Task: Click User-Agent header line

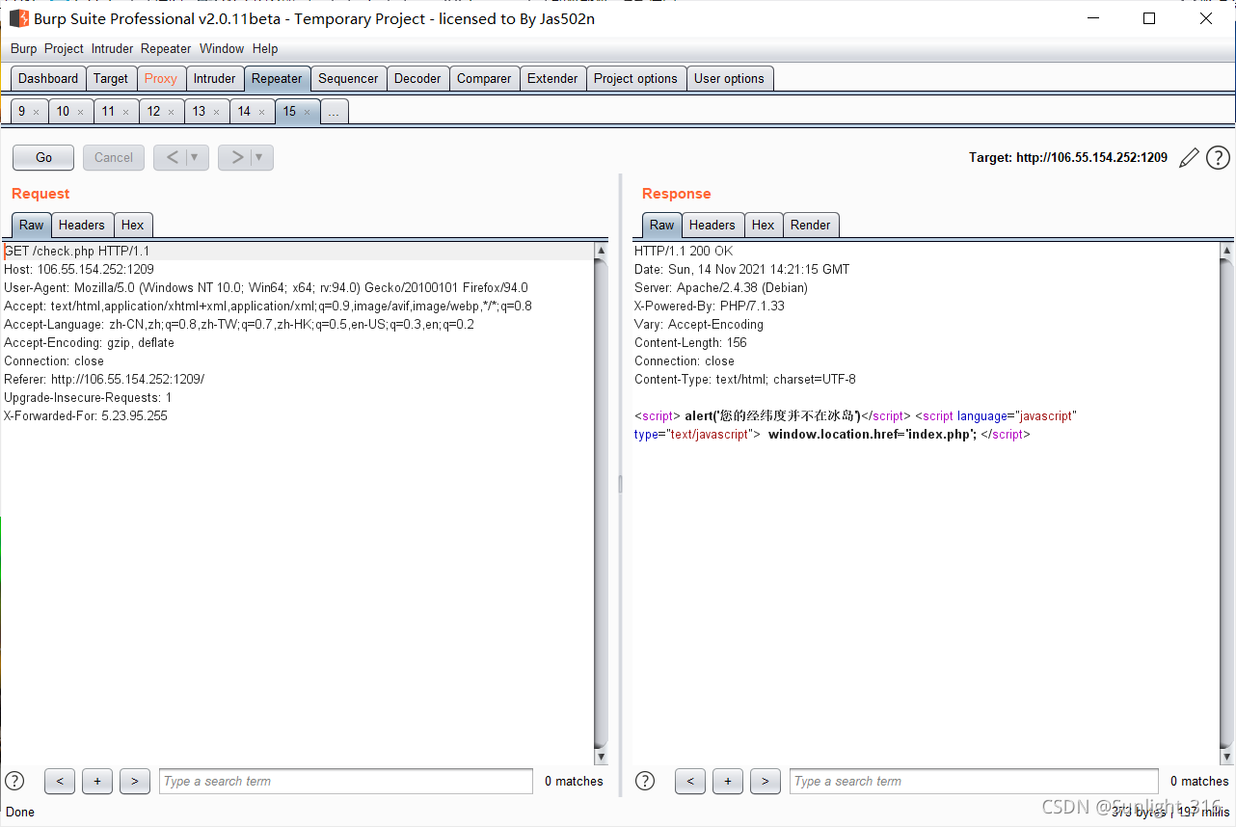Action: pos(266,287)
